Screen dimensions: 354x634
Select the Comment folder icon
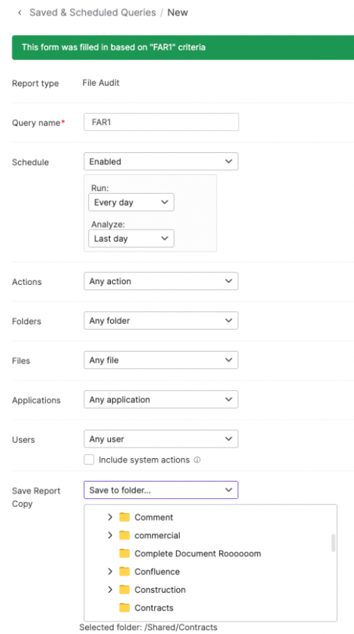[x=124, y=517]
